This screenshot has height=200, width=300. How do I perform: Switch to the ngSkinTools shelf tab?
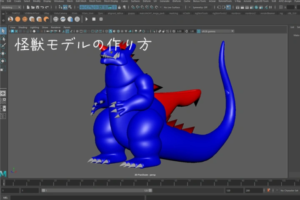201,13
